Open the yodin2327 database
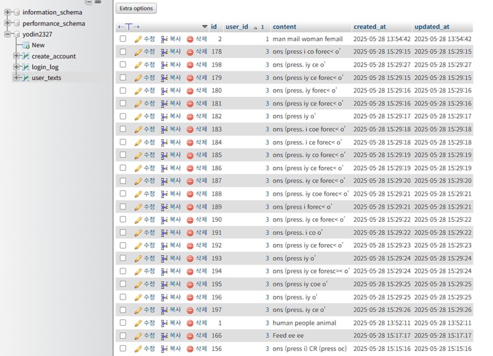Viewport: 493px width, 356px height. 37,34
